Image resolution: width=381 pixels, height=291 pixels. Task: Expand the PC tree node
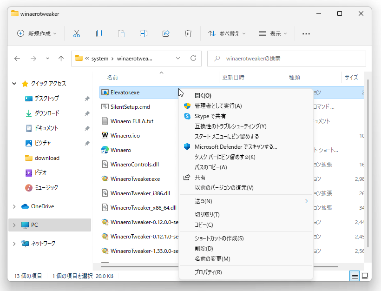(14, 225)
